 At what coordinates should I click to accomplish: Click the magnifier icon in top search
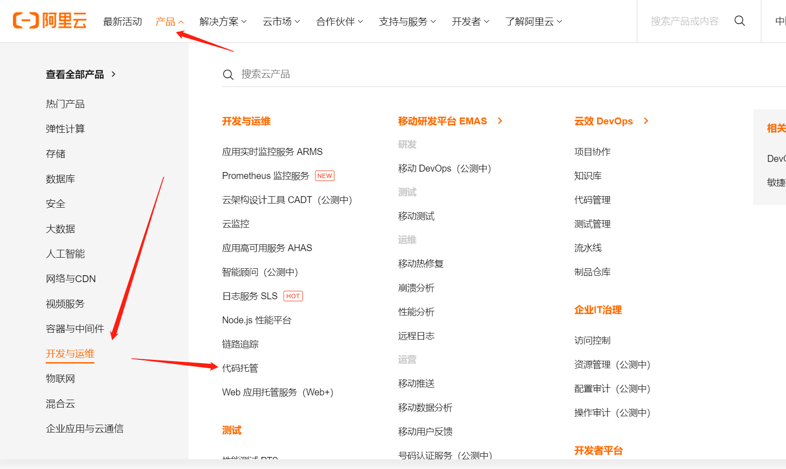739,21
